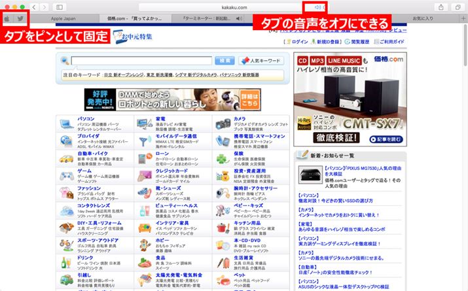Click the laptop icon for パソコン
The width and height of the screenshot is (468, 291).
tap(66, 124)
